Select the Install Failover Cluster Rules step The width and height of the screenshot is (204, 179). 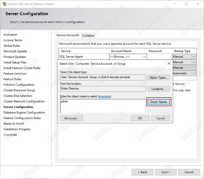pyautogui.click(x=22, y=68)
